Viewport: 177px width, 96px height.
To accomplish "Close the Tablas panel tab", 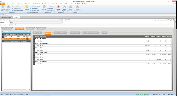I will pyautogui.click(x=13, y=15).
